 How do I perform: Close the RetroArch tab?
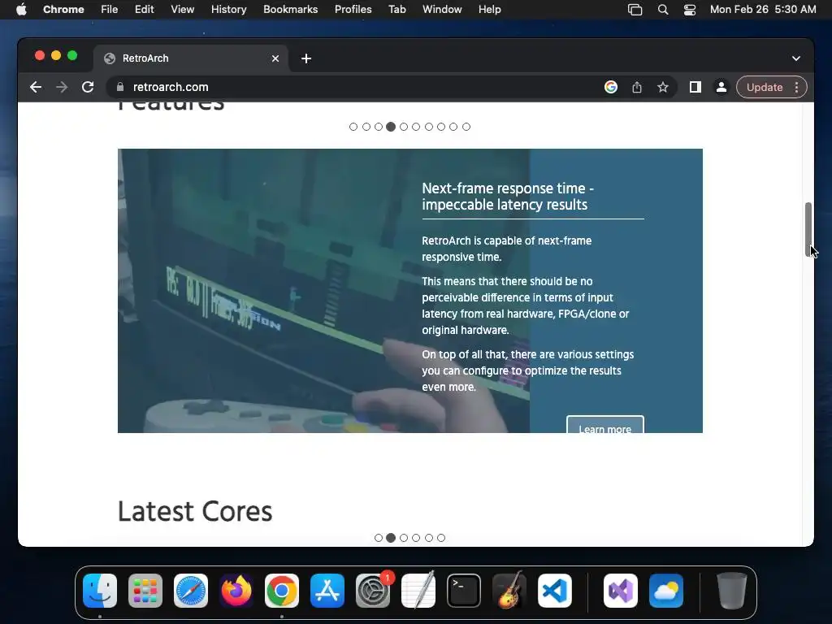275,58
